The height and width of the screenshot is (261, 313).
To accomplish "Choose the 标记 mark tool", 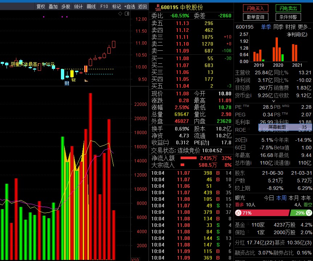I will (x=116, y=7).
